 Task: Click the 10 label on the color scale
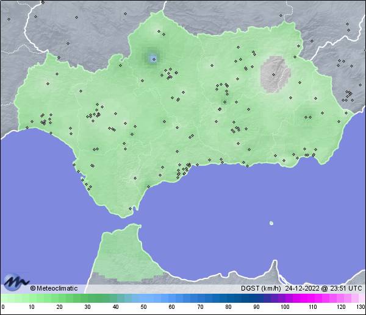[x=32, y=306]
